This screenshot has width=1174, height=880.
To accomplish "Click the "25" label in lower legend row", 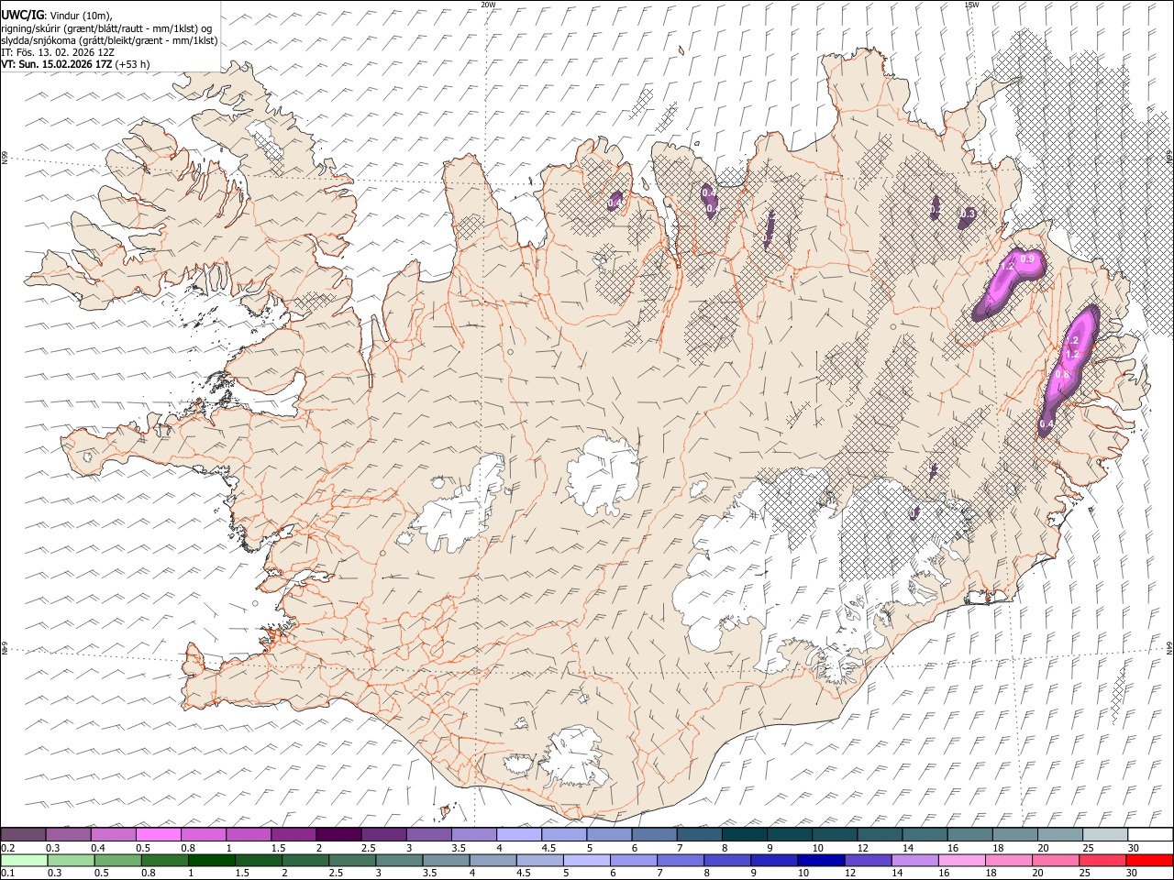I will pyautogui.click(x=1086, y=874).
